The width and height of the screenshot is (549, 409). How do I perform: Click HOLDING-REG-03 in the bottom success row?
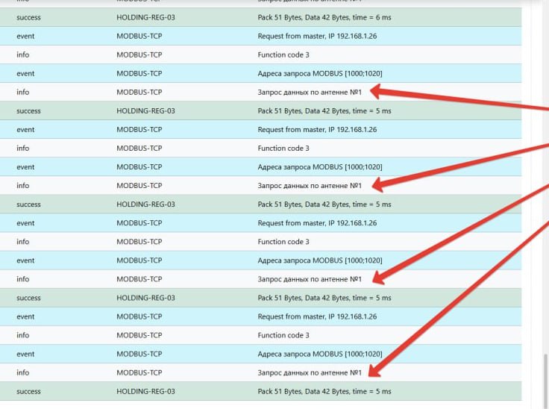[x=145, y=391]
